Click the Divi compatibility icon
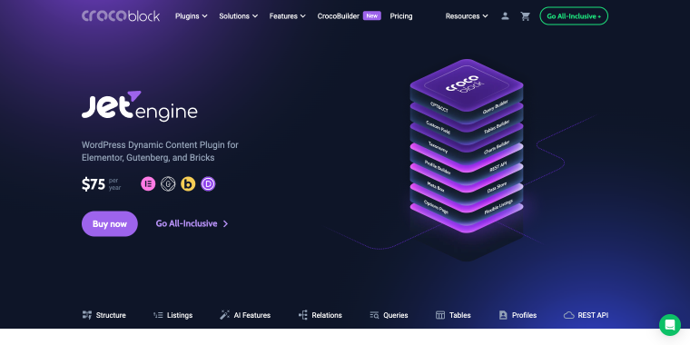 [208, 183]
